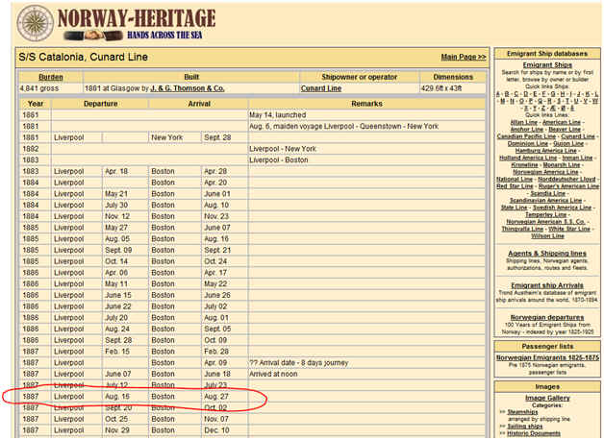Open the Allan Line link
Viewport: 604px width, 440px height.
pos(524,122)
